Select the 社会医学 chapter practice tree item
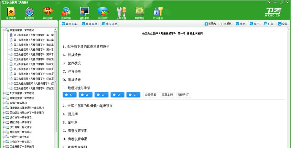 pyautogui.click(x=21, y=132)
